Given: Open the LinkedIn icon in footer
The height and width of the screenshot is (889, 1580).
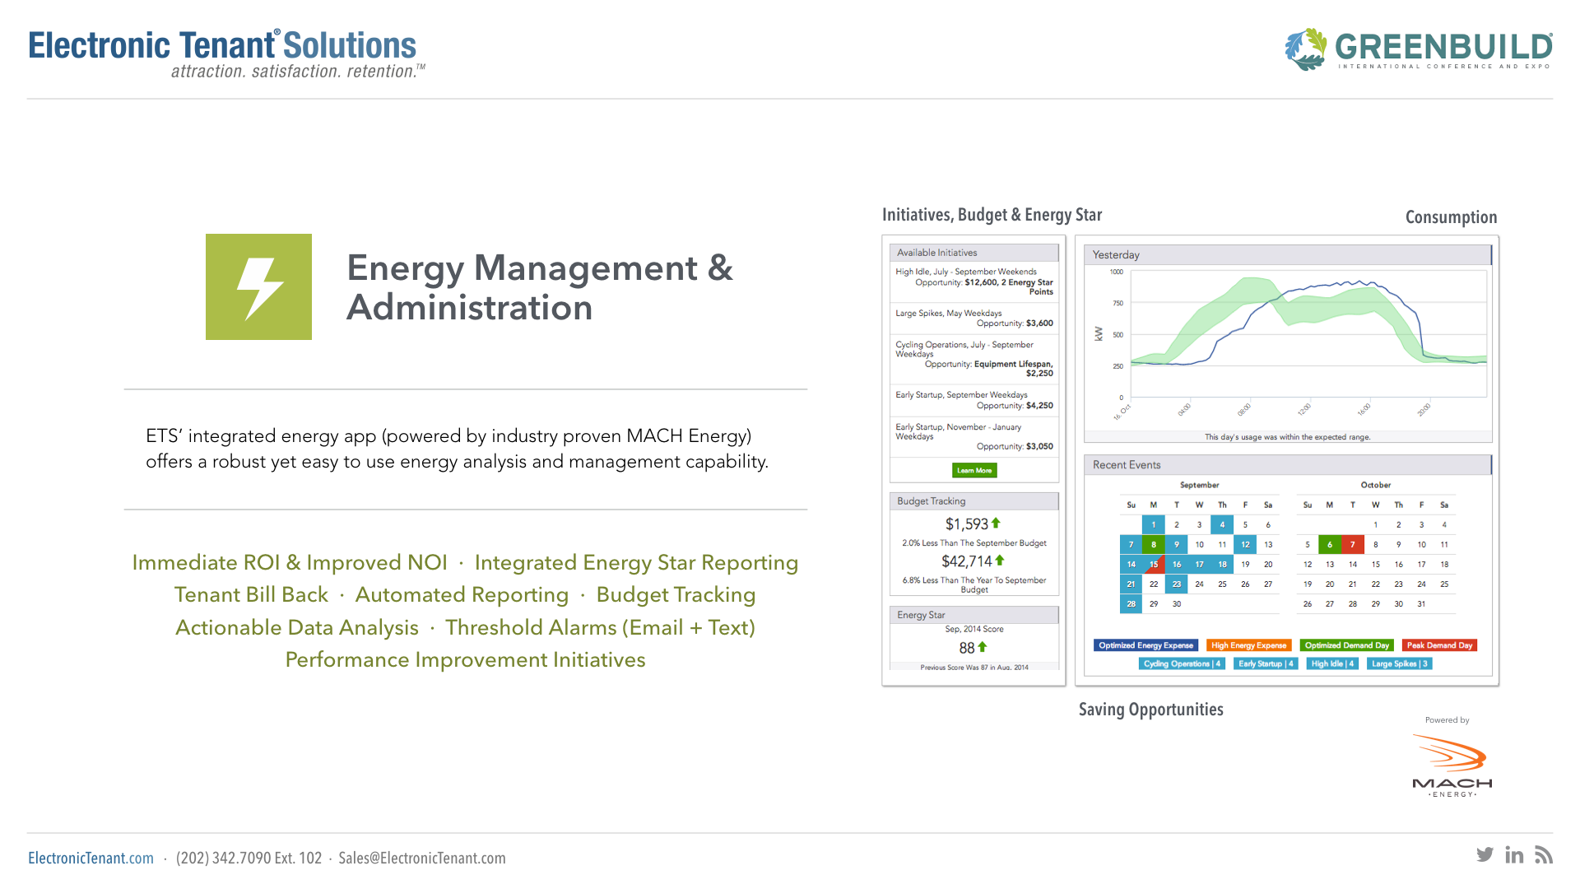Looking at the screenshot, I should coord(1514,854).
